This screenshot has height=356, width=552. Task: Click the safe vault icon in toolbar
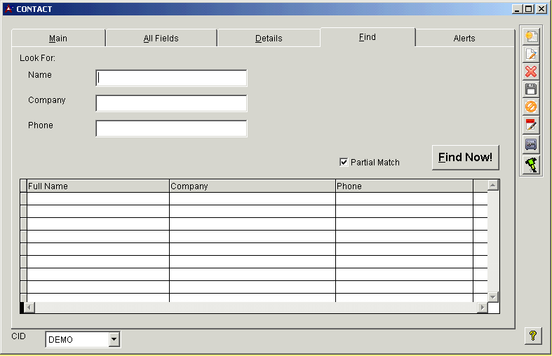531,144
